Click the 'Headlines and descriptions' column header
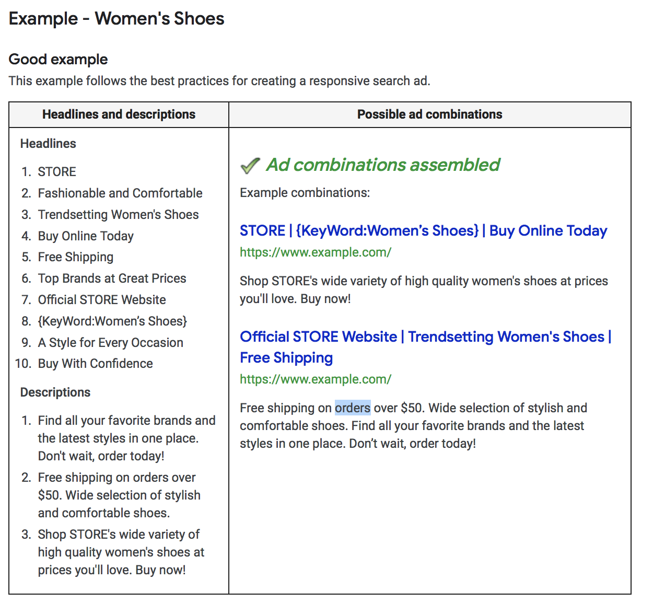This screenshot has width=653, height=603. tap(119, 114)
